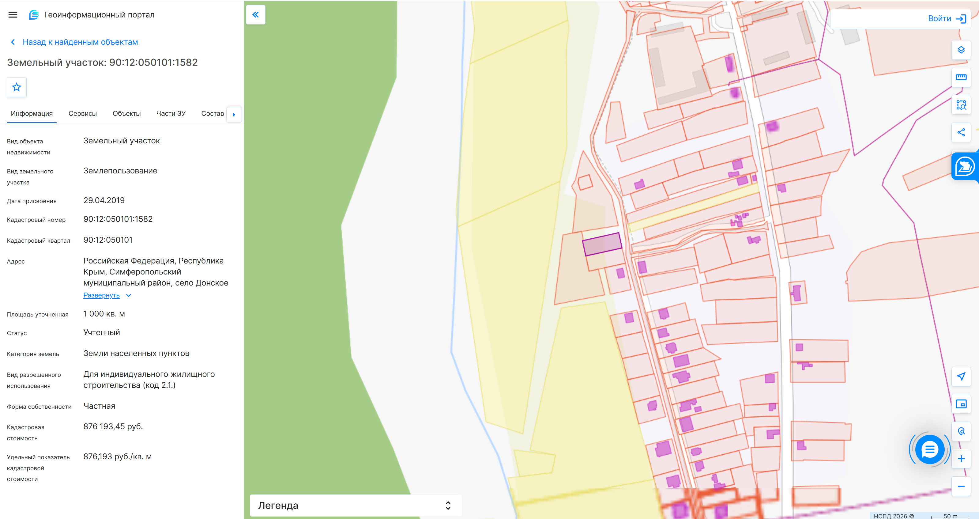Open the blue map assistant widget
The image size is (979, 519).
click(x=965, y=166)
